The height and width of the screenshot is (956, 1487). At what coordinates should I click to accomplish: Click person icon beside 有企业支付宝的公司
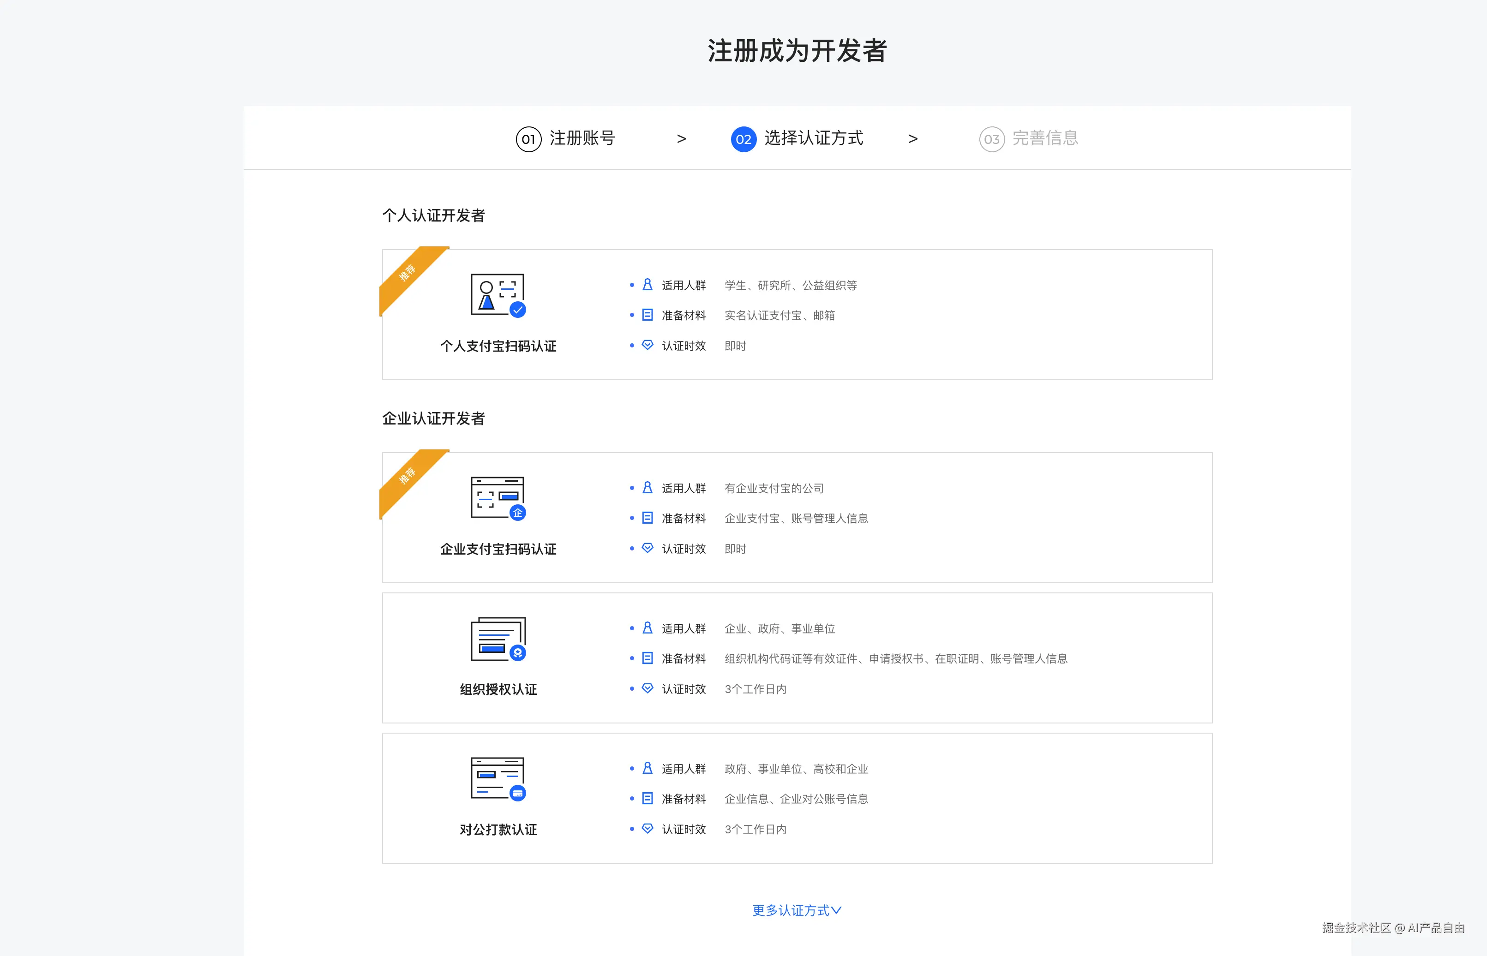647,488
